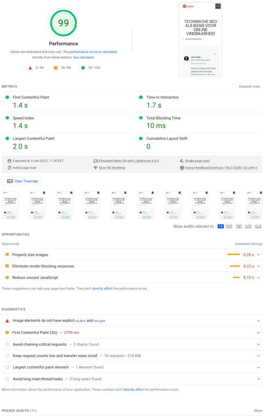Viewport: 264px width, 419px height.
Task: Click Slow 4G throttling setting
Action: (x=112, y=167)
